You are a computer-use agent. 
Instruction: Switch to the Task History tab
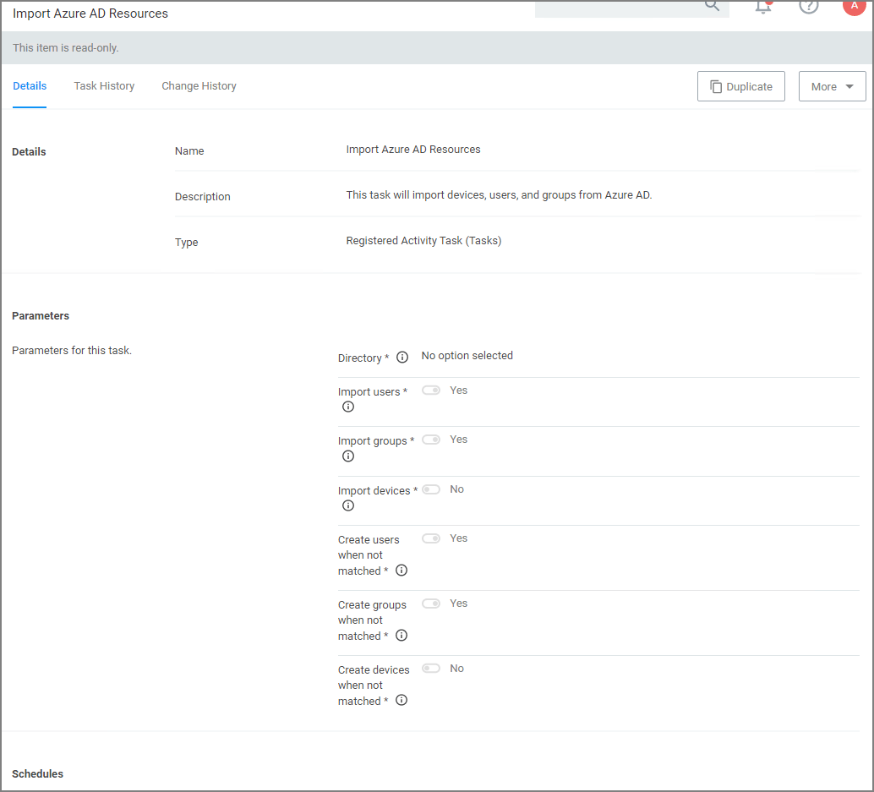click(104, 85)
